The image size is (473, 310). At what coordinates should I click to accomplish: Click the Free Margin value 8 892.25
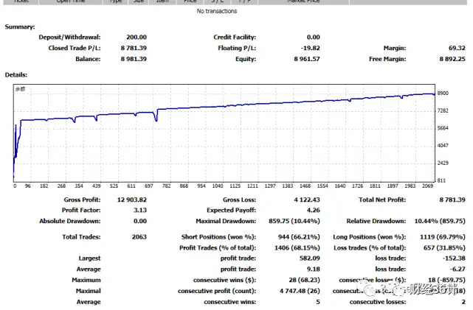(452, 59)
